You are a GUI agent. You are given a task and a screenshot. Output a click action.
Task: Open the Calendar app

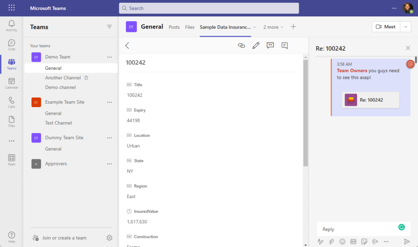click(11, 83)
